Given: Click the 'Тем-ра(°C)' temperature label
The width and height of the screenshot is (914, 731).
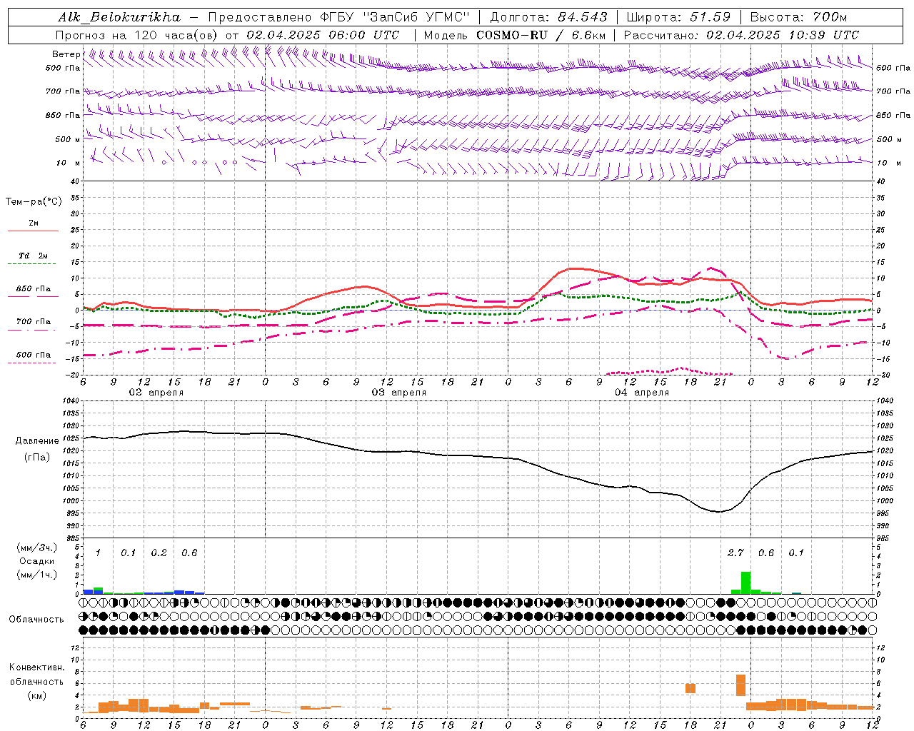Looking at the screenshot, I should [34, 202].
